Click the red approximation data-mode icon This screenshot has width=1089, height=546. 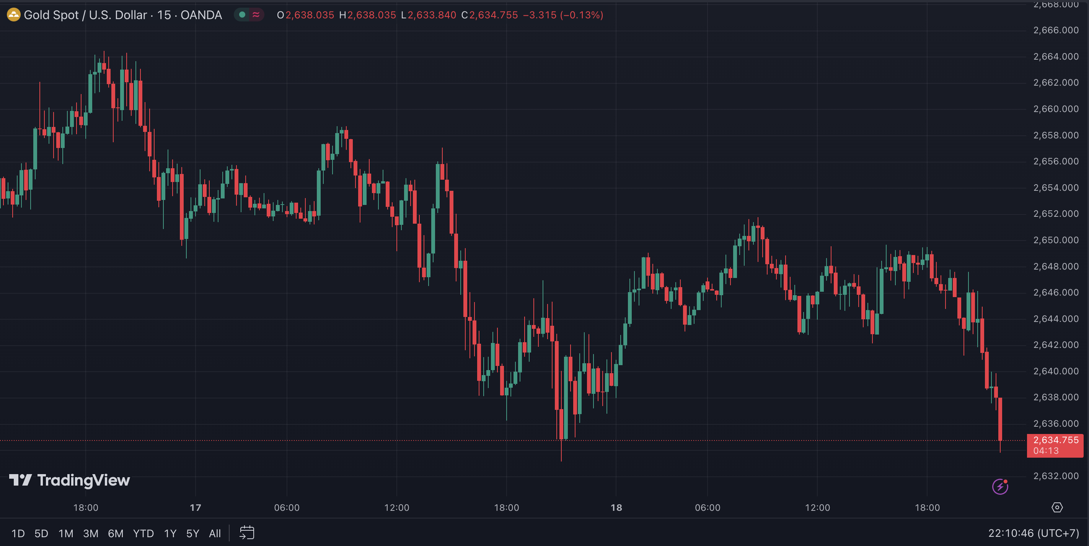(256, 15)
